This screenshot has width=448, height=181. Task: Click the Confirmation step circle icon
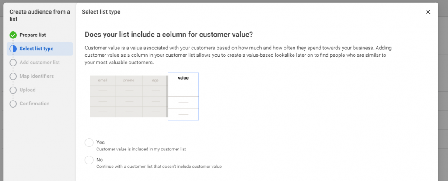tap(13, 104)
